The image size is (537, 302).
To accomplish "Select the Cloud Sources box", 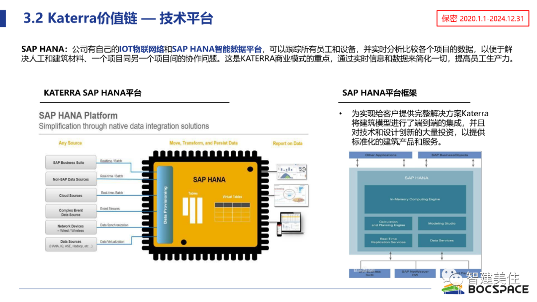I will 71,195.
